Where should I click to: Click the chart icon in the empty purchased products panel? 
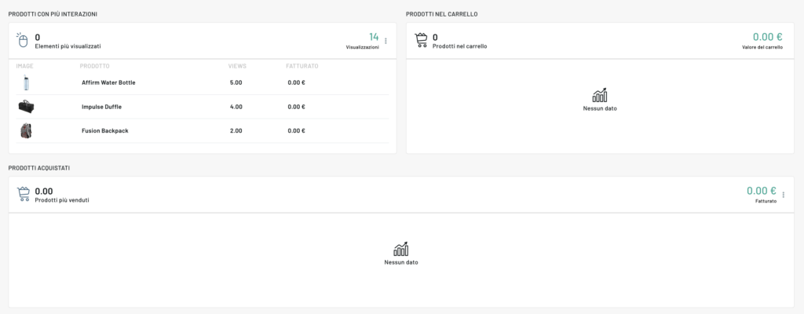coord(400,250)
